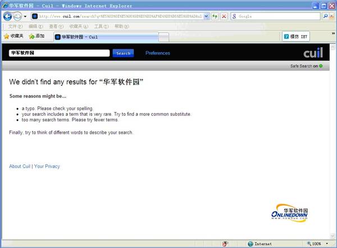Select the 华军软件园 - Cuil tab

click(x=106, y=37)
